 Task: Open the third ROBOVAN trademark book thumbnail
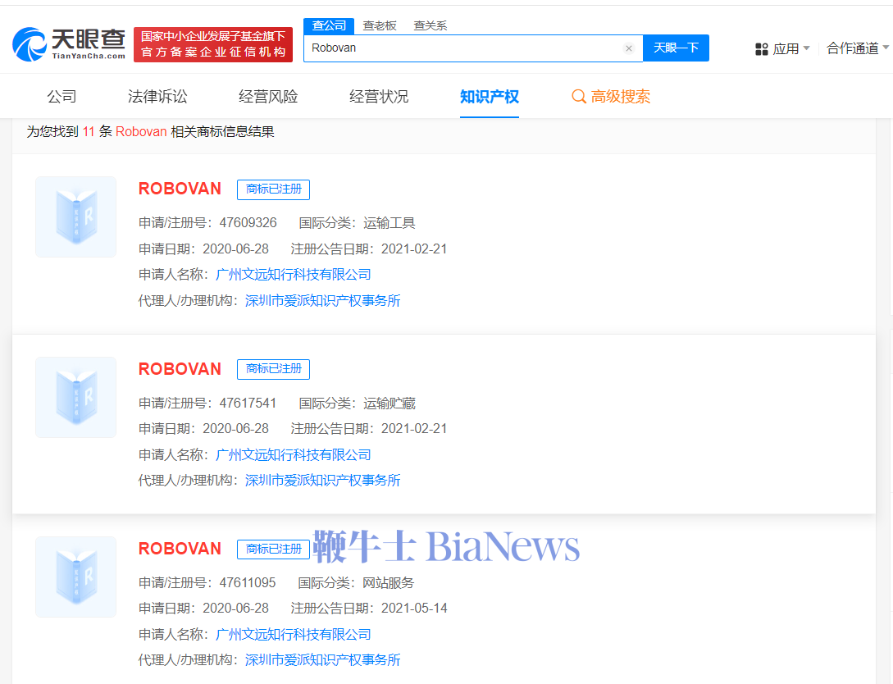coord(75,577)
